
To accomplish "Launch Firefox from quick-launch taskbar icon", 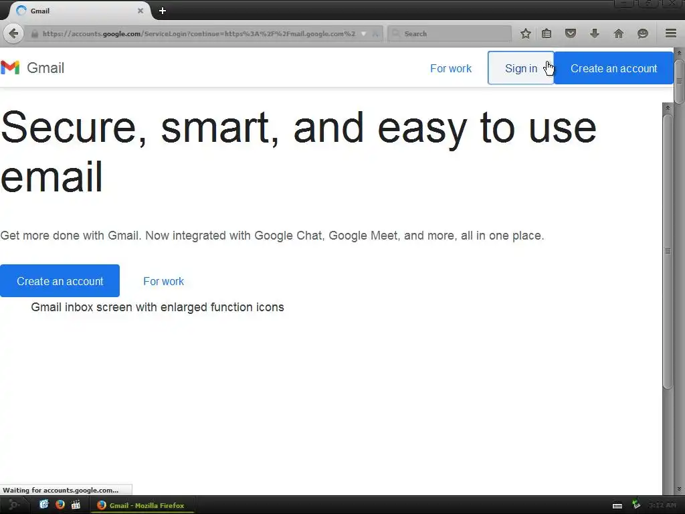I will pyautogui.click(x=60, y=505).
